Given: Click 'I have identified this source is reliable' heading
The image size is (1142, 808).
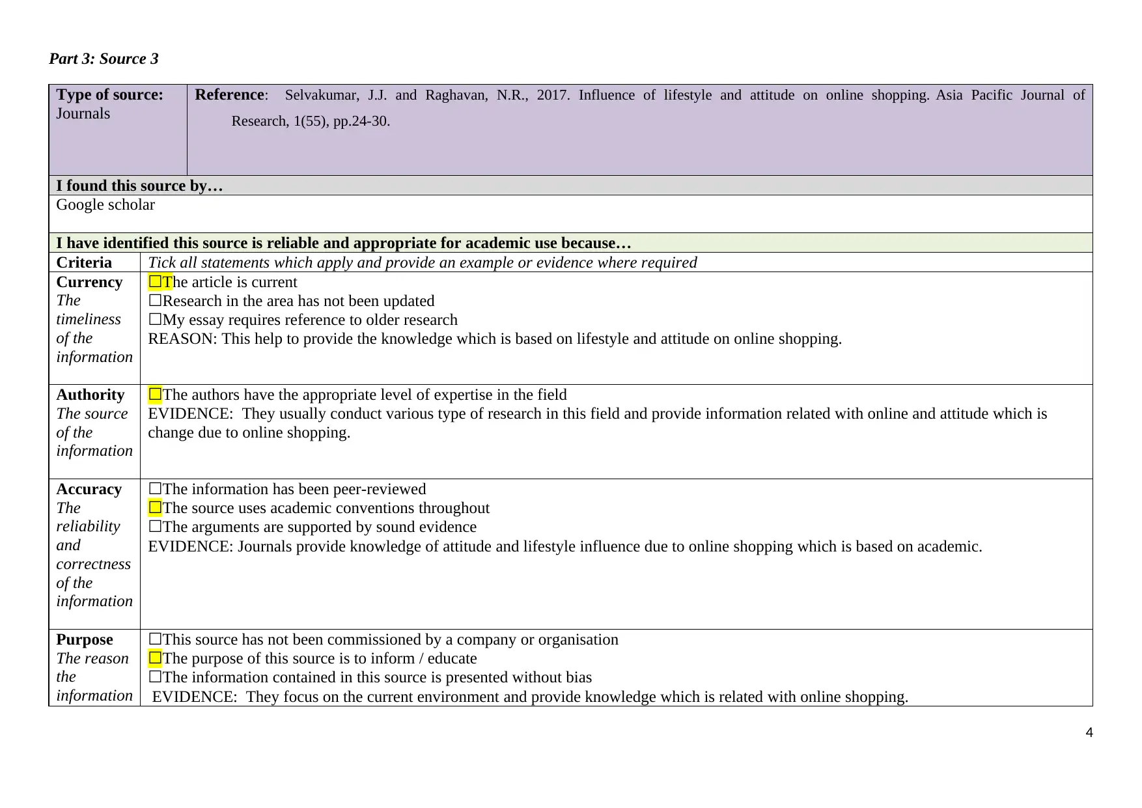Looking at the screenshot, I should [x=344, y=243].
